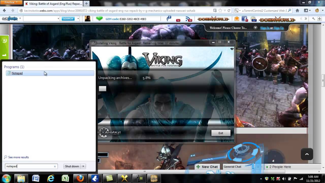Go to Firefox home page
Image resolution: width=325 pixels, height=183 pixels.
tap(297, 11)
